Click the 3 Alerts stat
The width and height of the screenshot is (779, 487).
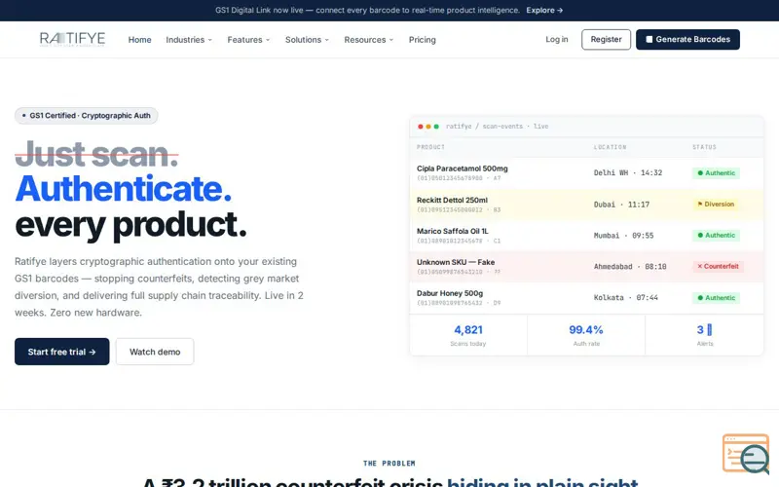(x=704, y=335)
